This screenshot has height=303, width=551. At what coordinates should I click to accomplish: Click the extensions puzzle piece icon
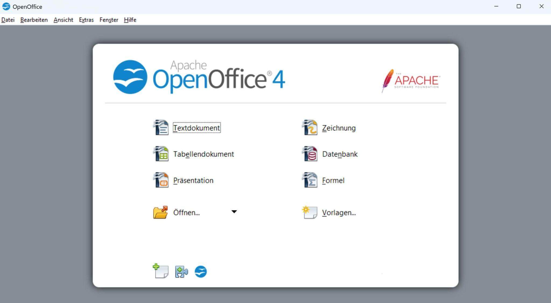181,272
